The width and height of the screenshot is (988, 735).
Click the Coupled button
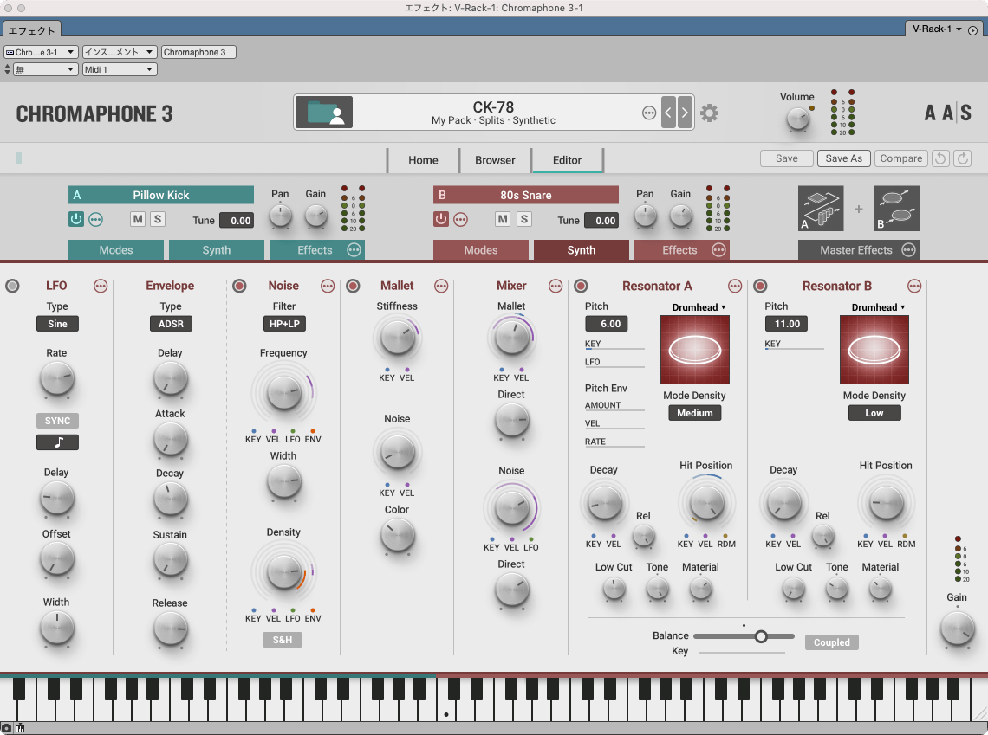point(831,642)
